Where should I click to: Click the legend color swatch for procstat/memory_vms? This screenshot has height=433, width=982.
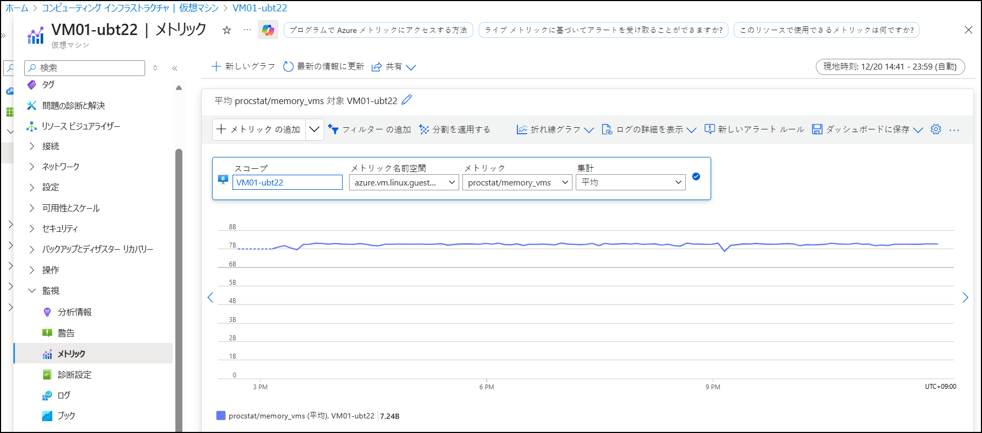(x=221, y=416)
